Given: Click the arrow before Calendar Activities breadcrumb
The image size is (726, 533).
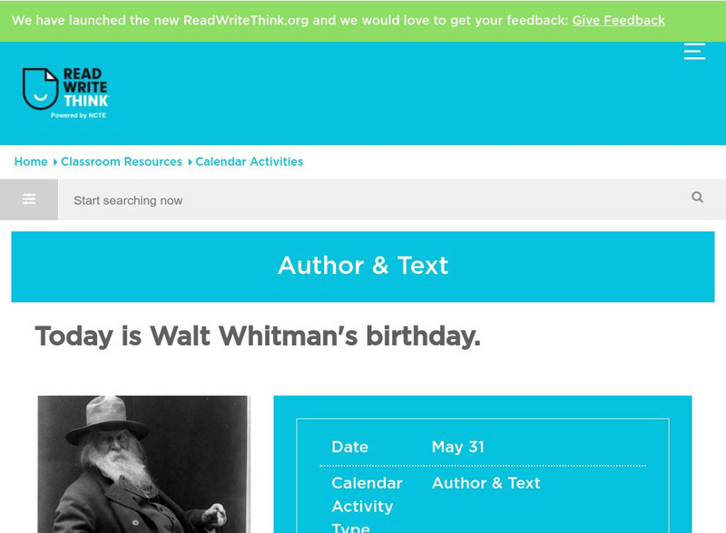Looking at the screenshot, I should tap(190, 162).
